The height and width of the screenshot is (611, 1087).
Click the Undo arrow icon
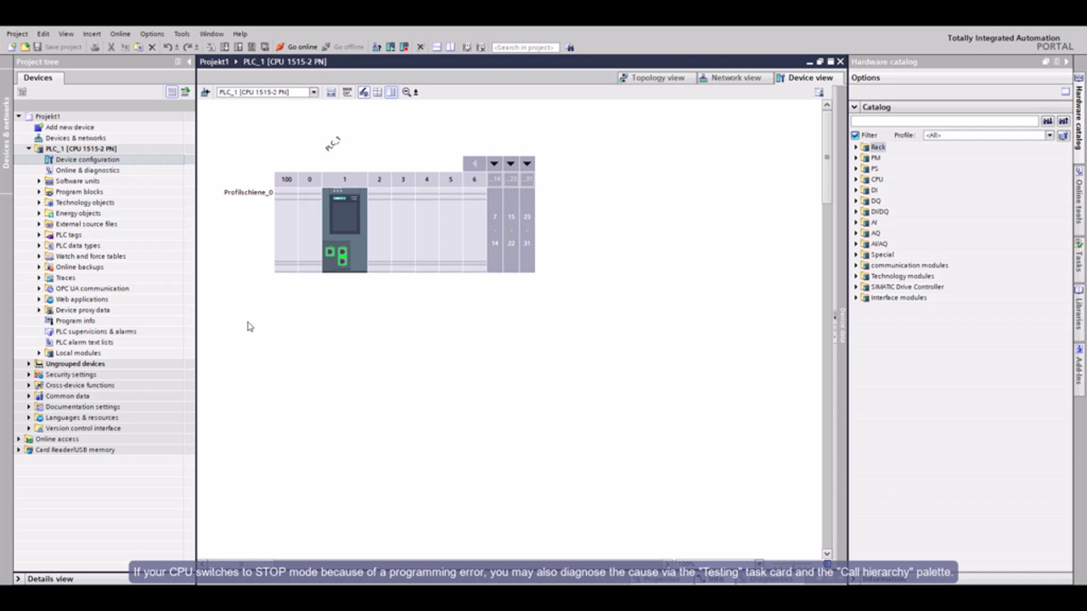(x=167, y=48)
